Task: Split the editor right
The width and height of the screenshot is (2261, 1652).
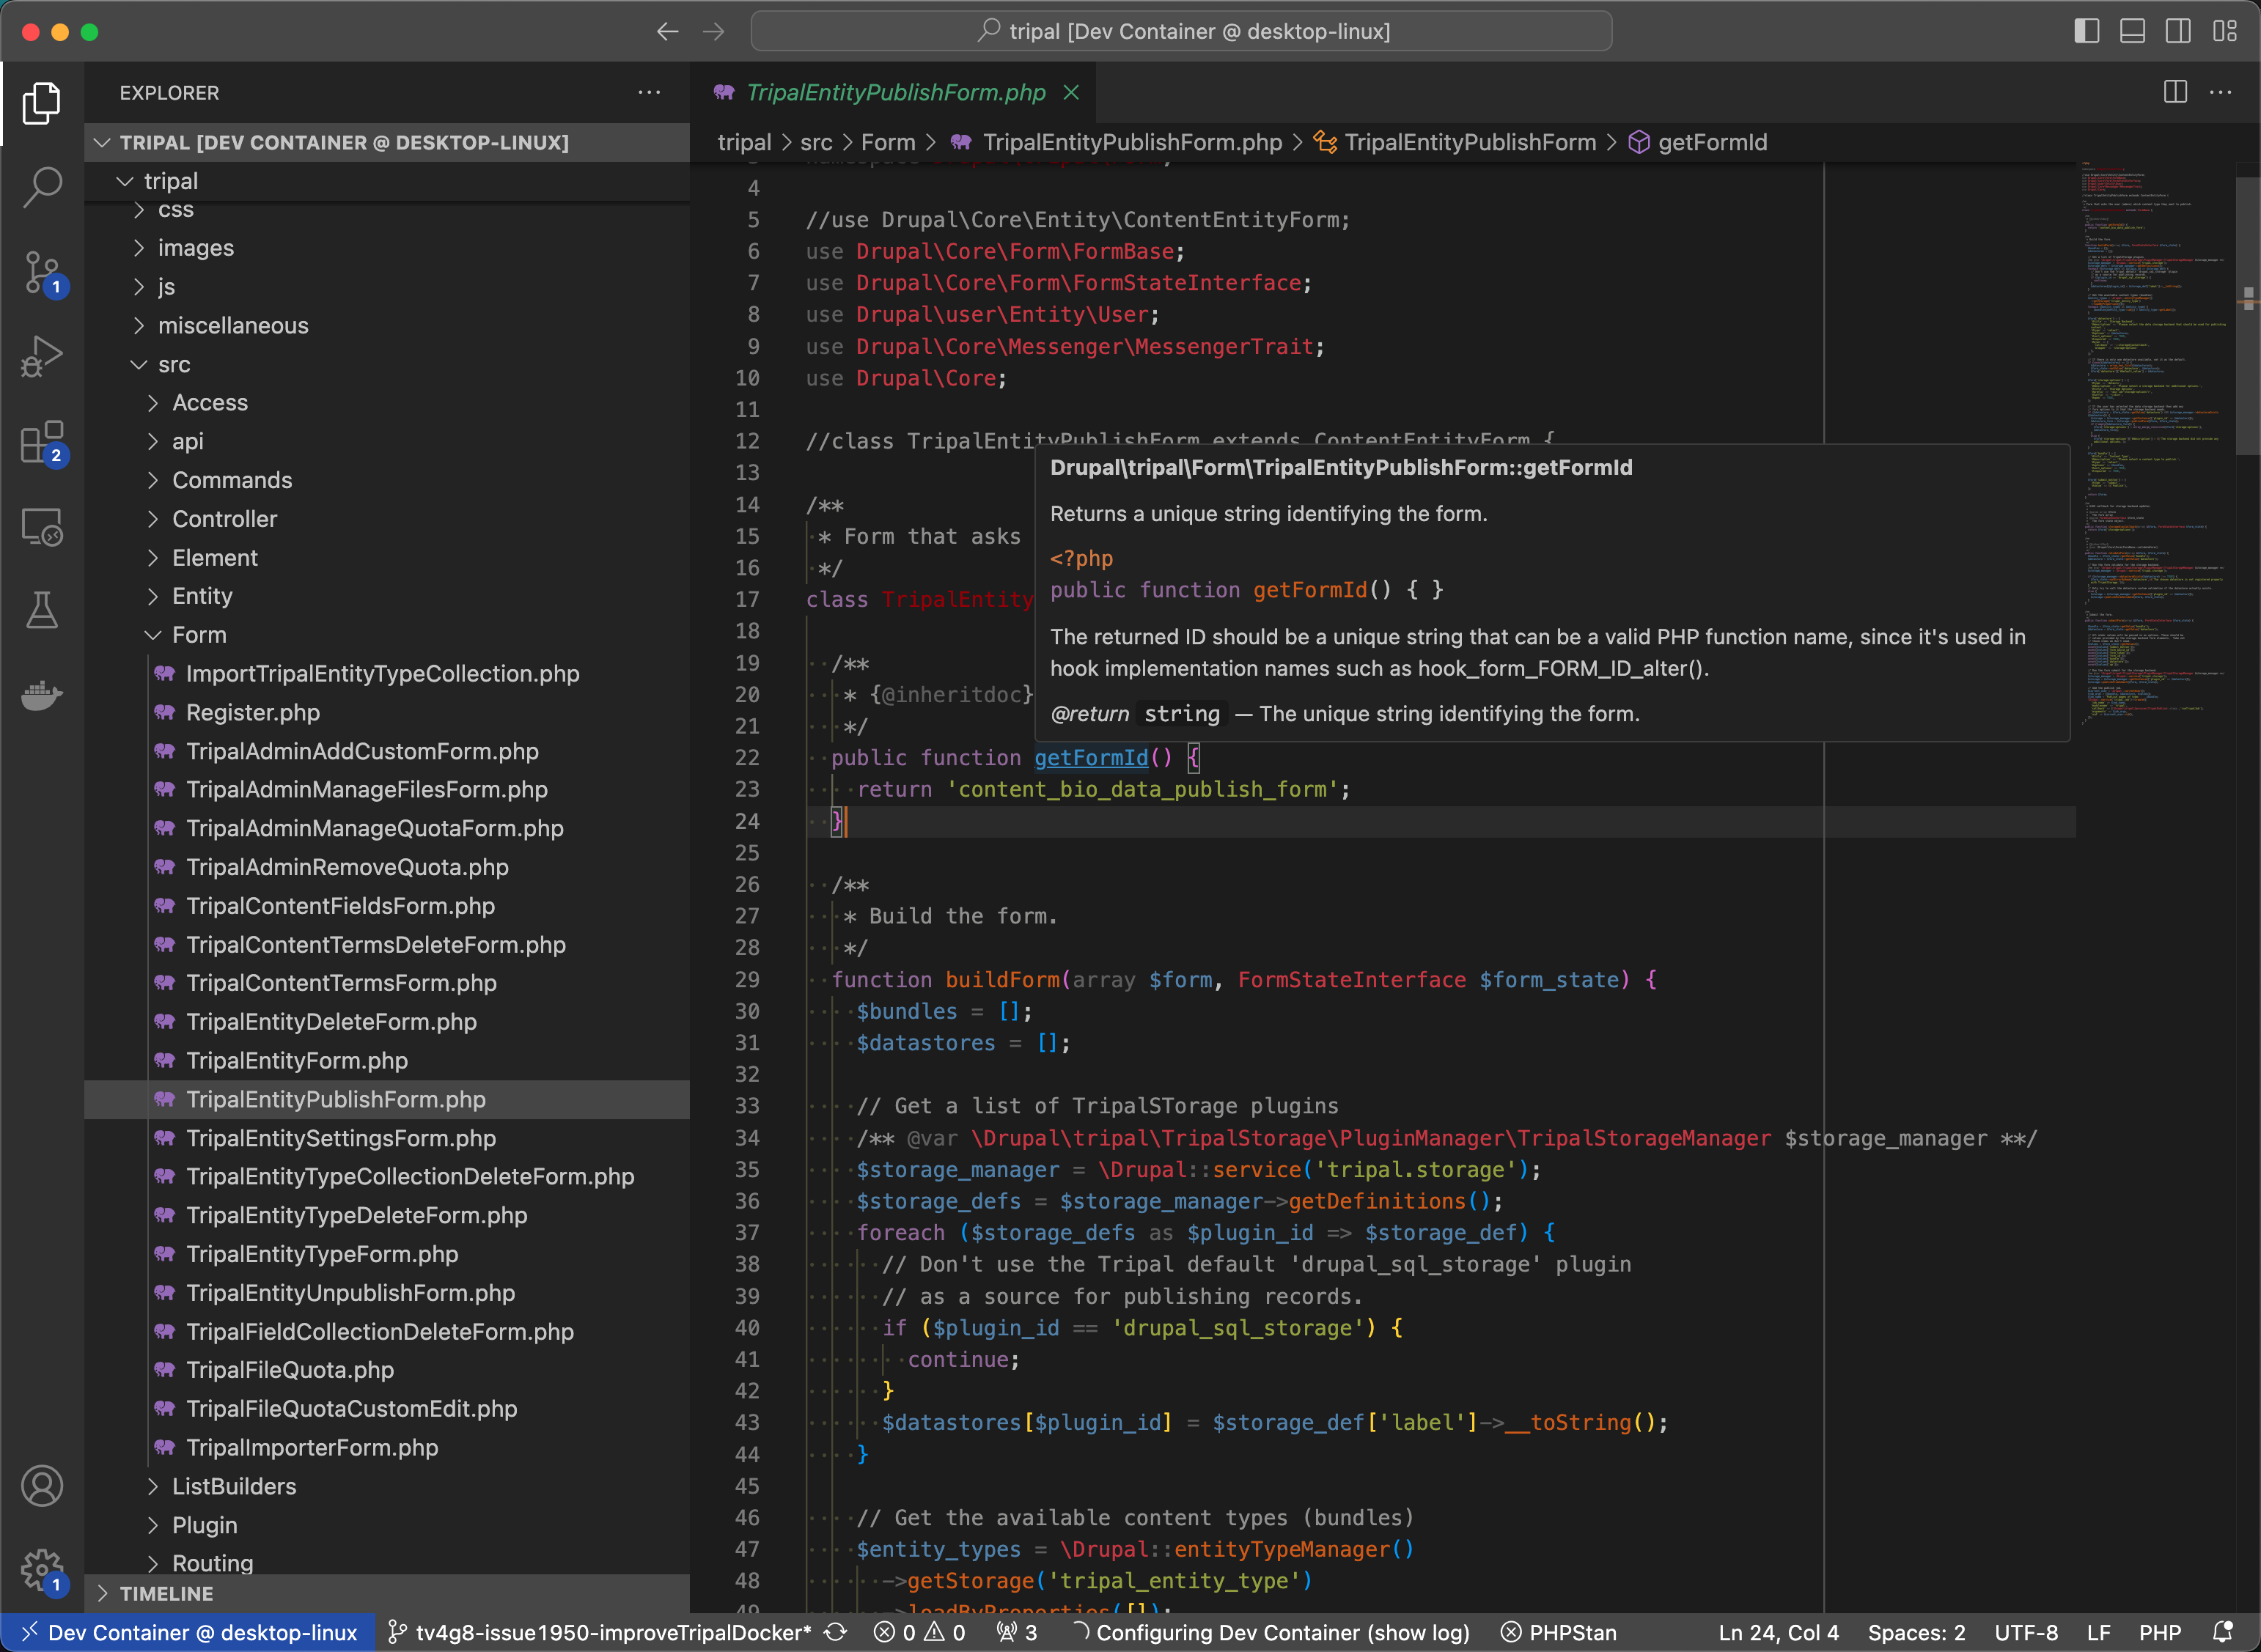Action: (x=2175, y=92)
